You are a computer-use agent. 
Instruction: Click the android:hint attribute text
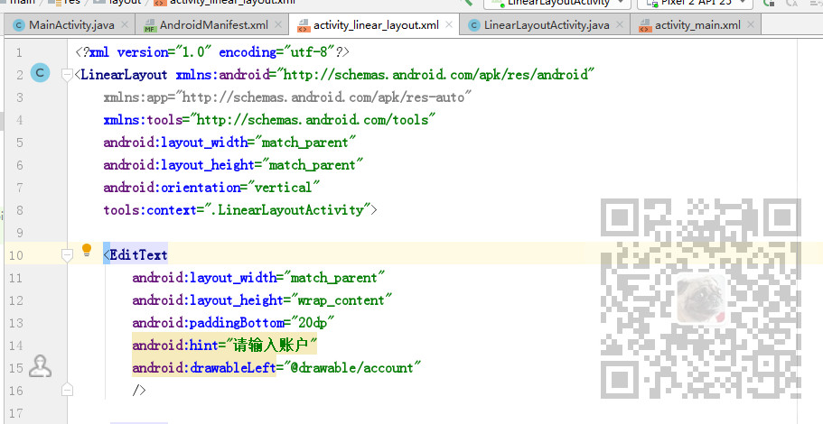click(x=174, y=345)
